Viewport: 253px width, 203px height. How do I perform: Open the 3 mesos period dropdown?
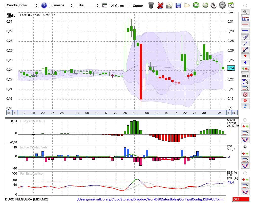coord(61,5)
